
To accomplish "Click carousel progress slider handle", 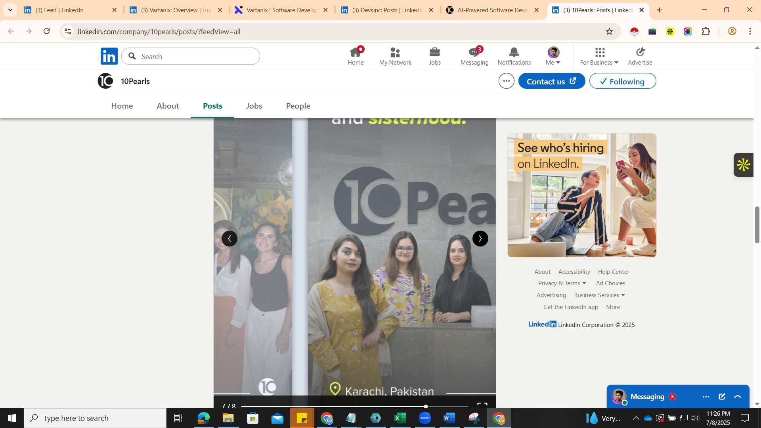I will click(426, 406).
